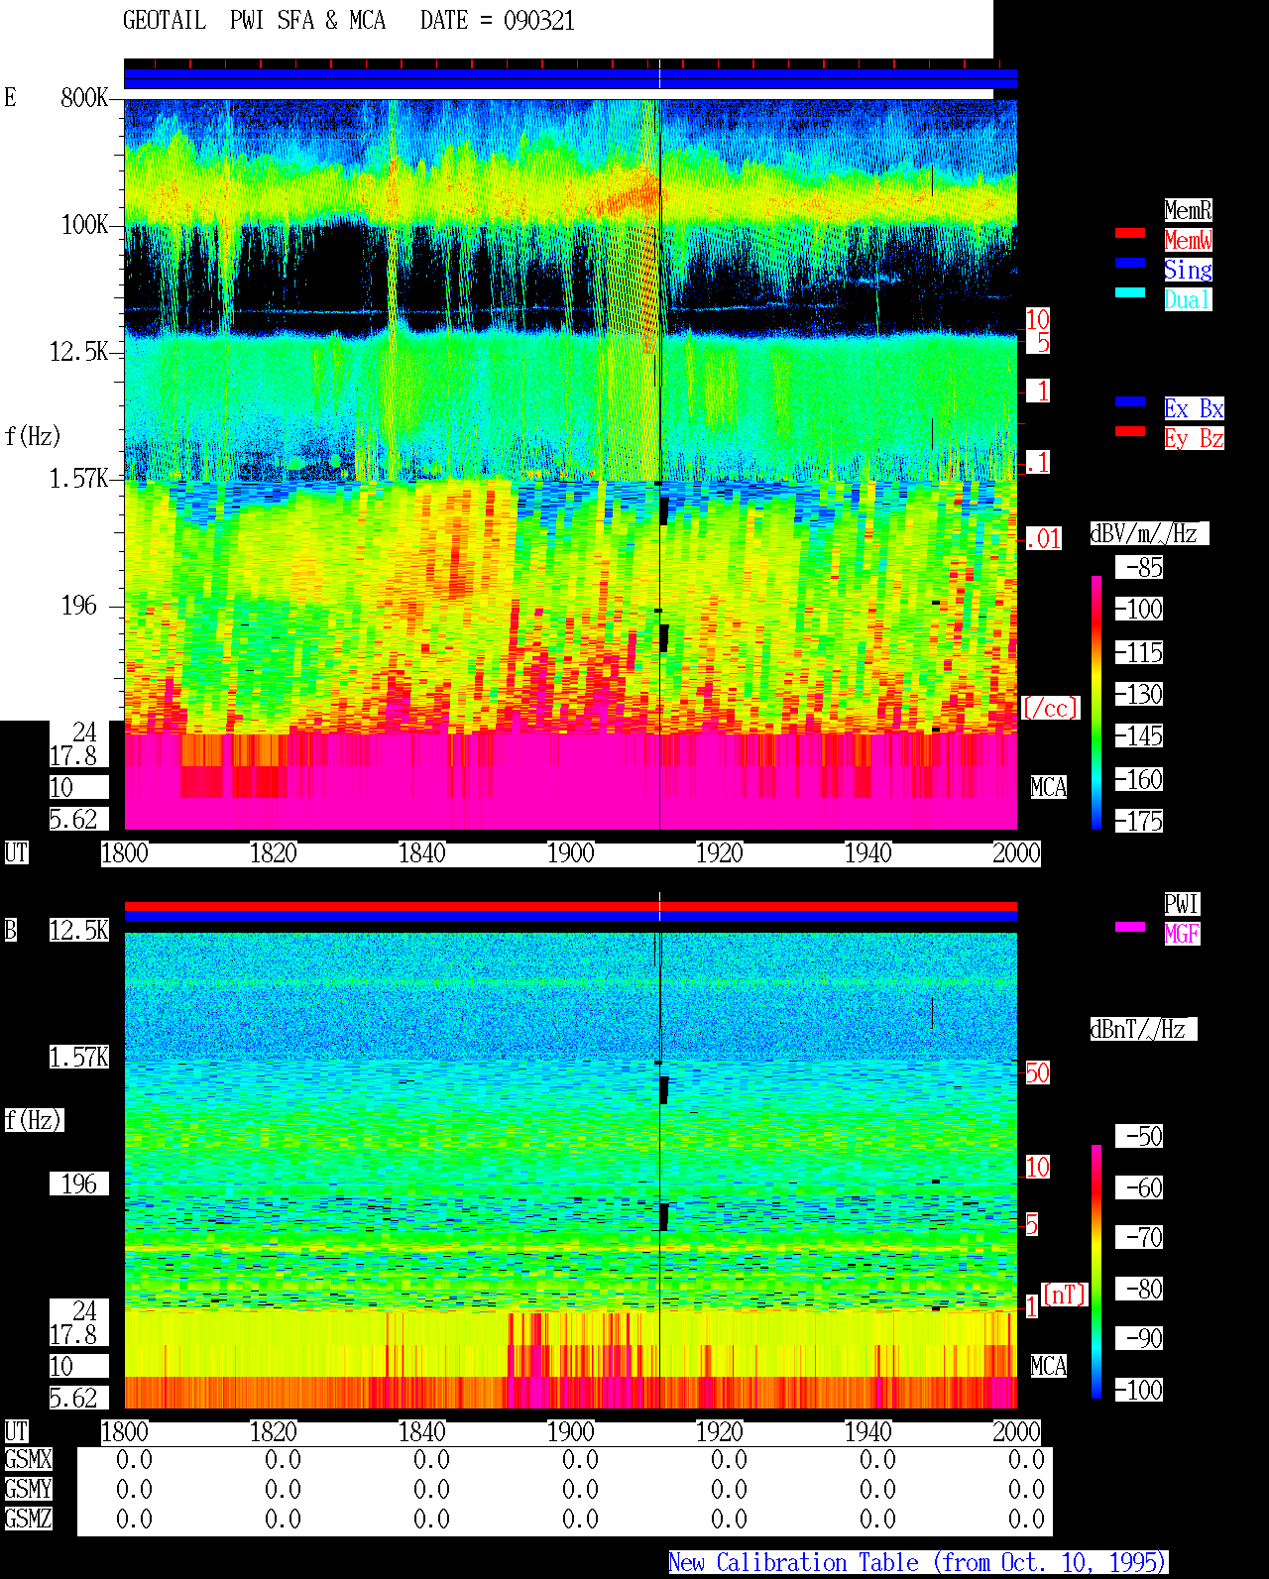Click the dBnT/√Hz magnetic field color bar

pos(1096,1272)
